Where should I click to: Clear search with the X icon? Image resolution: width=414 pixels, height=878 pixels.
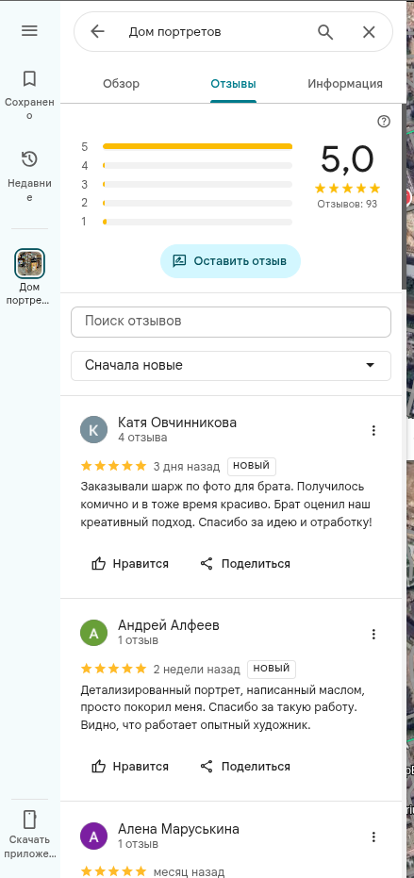[369, 32]
